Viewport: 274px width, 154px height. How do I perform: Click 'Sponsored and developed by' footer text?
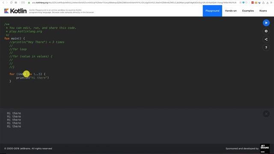coord(242,148)
